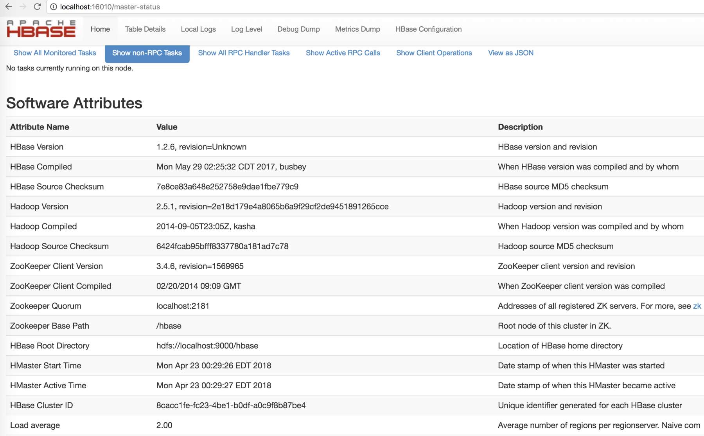Click the browser back arrow
704x436 pixels.
point(9,7)
